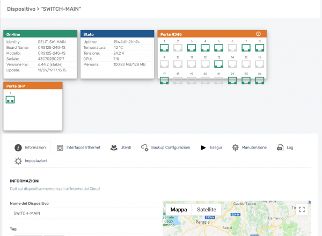Click uptime value 19w4d1h21m7s
Screen dimensions: 322x236
127,42
